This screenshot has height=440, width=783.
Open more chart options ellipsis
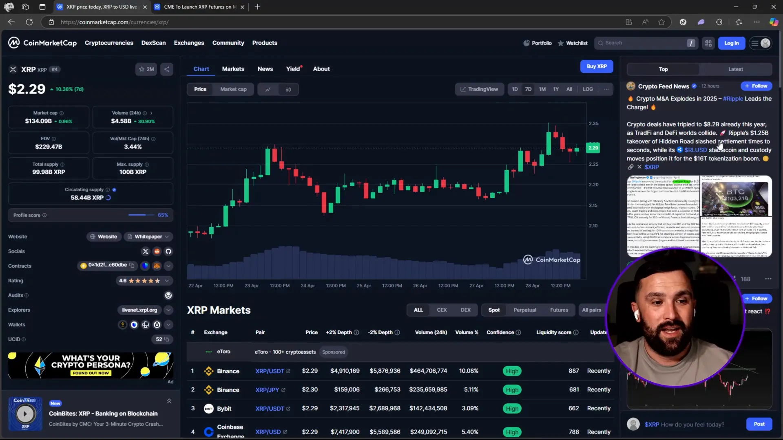click(x=606, y=89)
